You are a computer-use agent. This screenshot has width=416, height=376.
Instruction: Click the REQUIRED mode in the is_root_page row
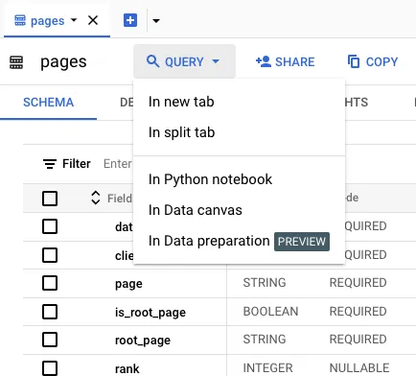click(x=358, y=312)
